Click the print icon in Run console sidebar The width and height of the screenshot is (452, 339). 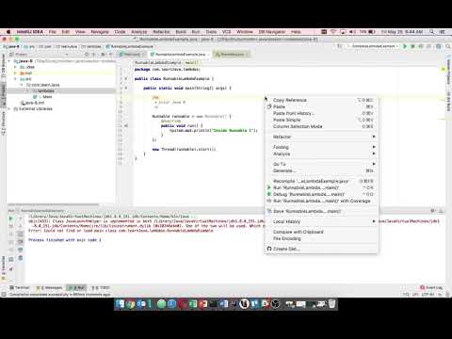21,250
